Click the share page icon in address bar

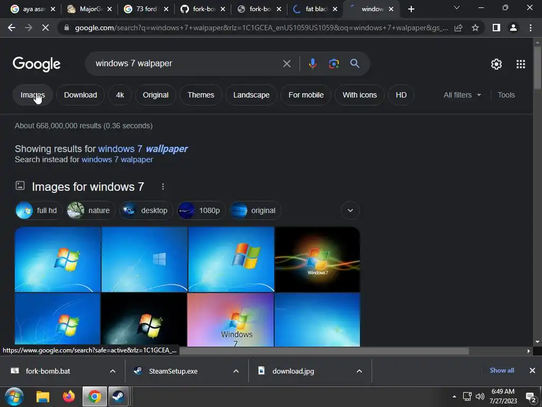458,28
